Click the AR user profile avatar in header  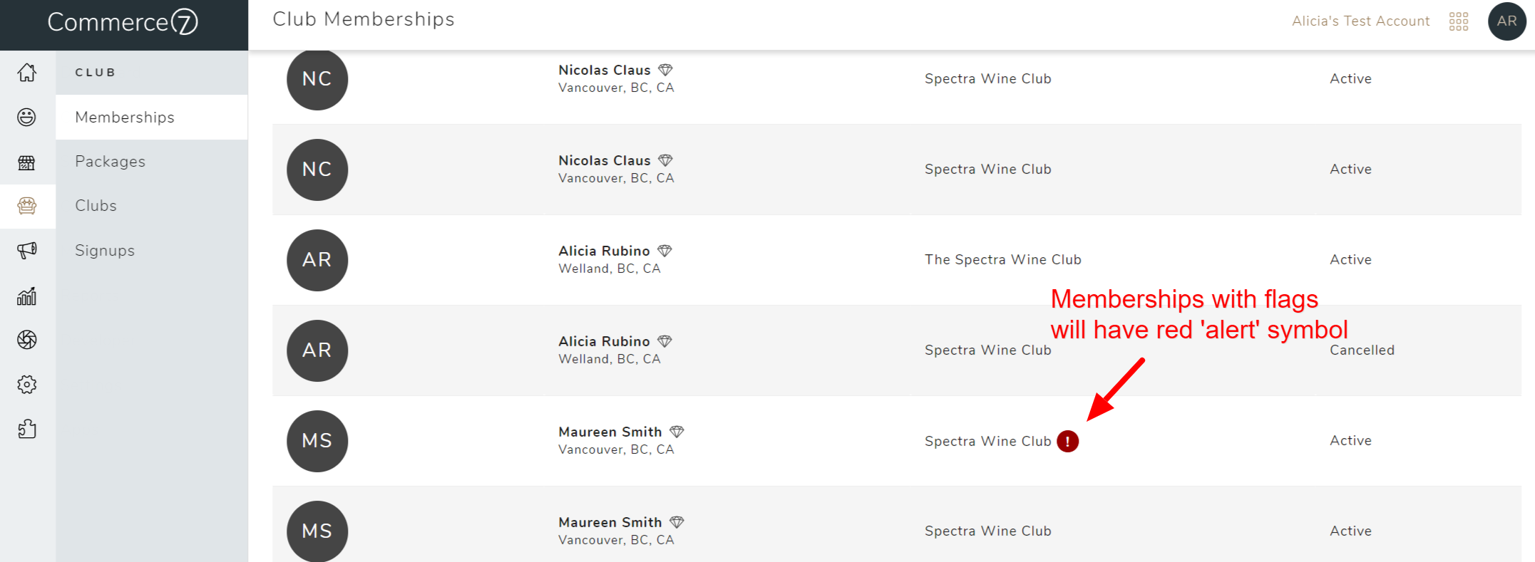(x=1506, y=21)
